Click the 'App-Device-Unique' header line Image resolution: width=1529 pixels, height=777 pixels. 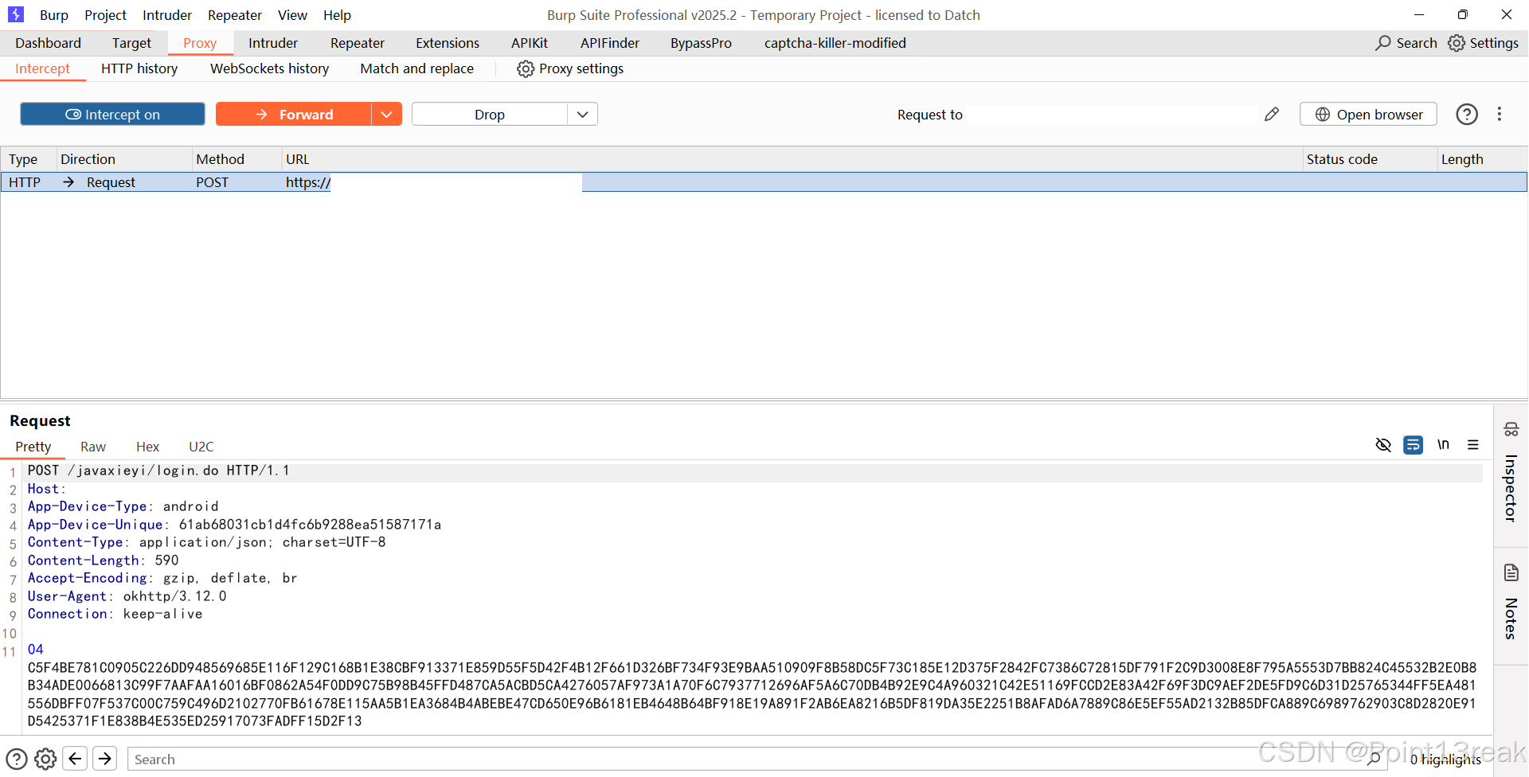coord(234,525)
